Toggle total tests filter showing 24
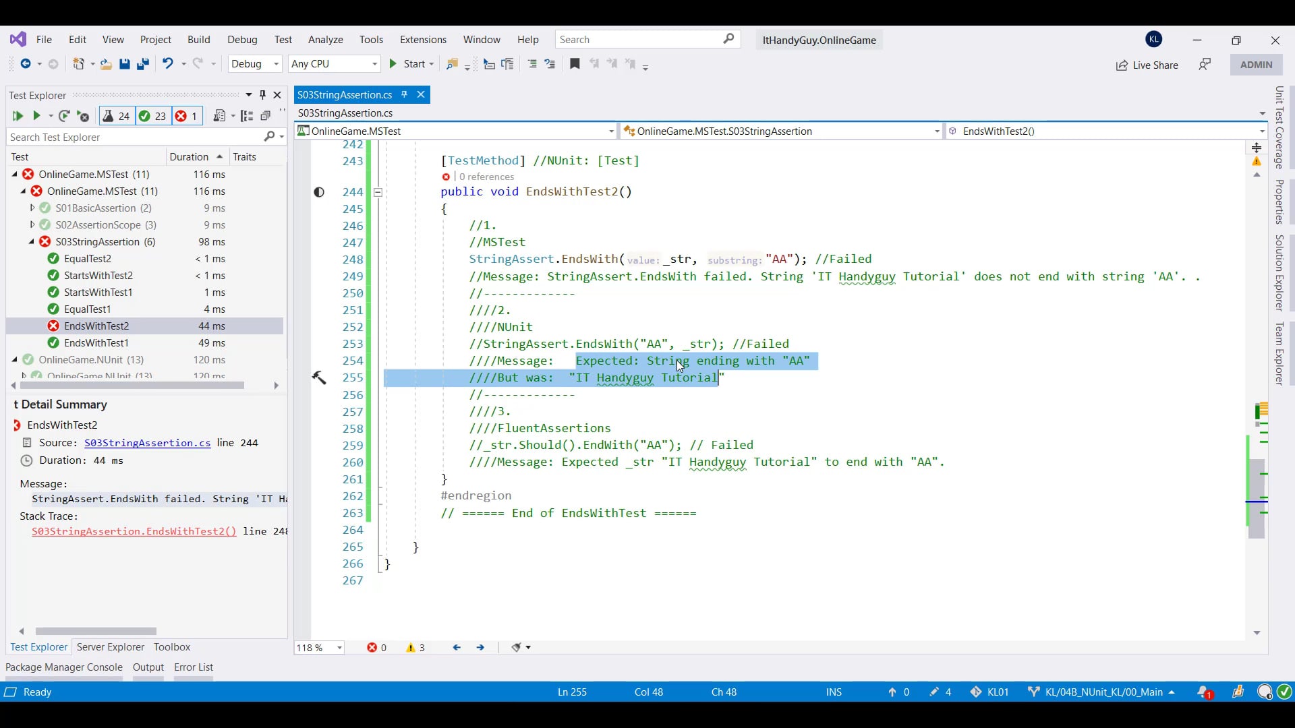 (117, 116)
